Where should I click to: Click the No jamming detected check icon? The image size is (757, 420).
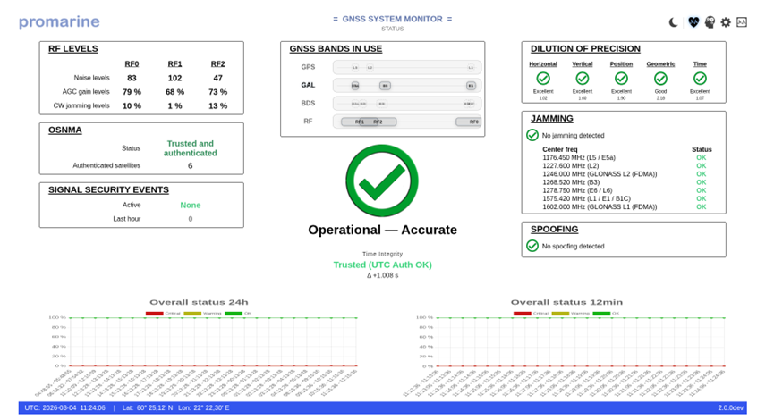tap(532, 135)
